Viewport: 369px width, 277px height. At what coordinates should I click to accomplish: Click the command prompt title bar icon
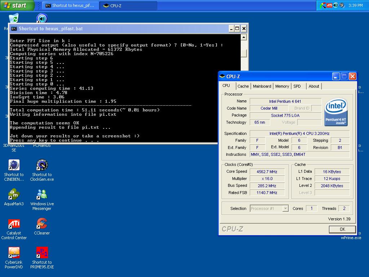(14, 29)
